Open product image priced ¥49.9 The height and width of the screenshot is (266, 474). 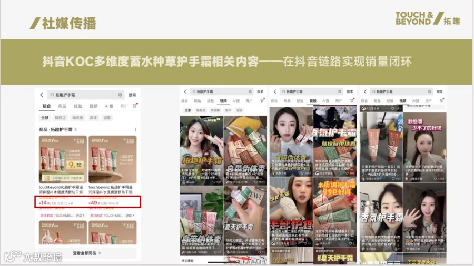[113, 159]
